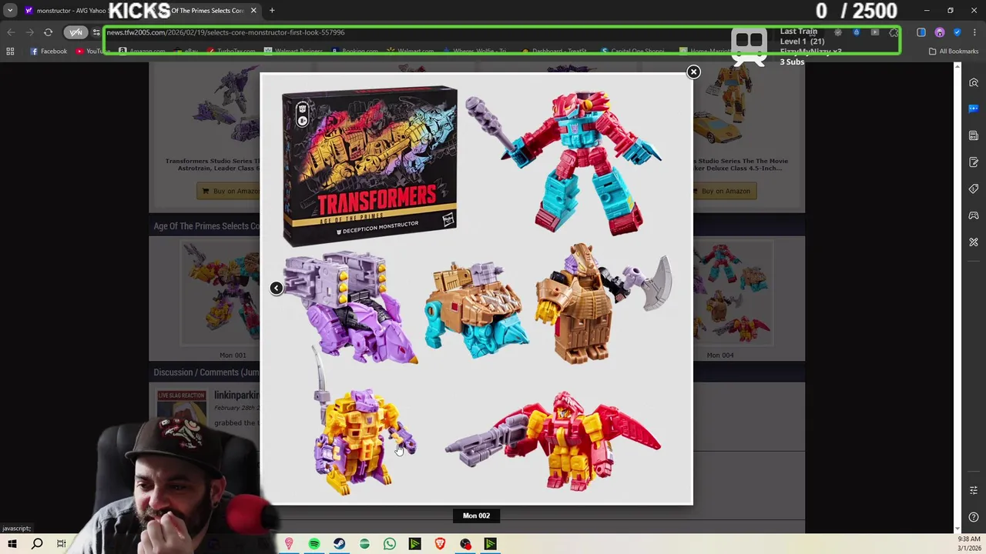Open Brave browser from the taskbar
Image resolution: width=986 pixels, height=554 pixels.
pyautogui.click(x=440, y=544)
